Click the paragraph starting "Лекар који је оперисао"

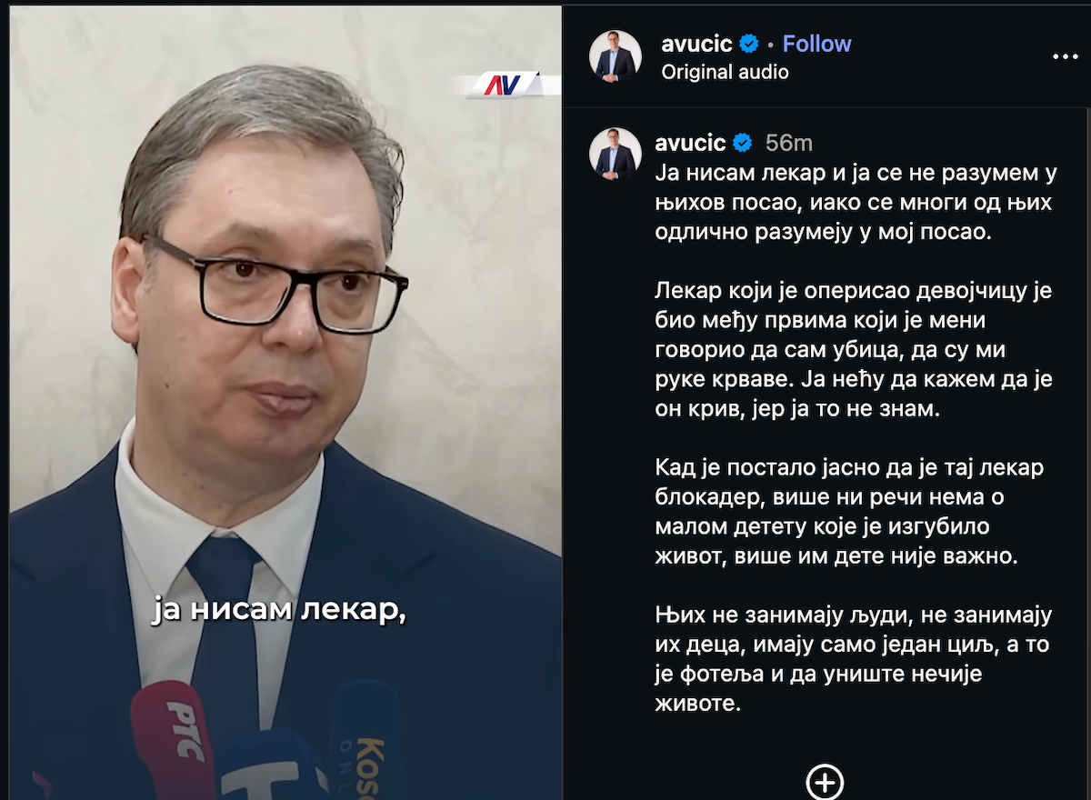(853, 350)
